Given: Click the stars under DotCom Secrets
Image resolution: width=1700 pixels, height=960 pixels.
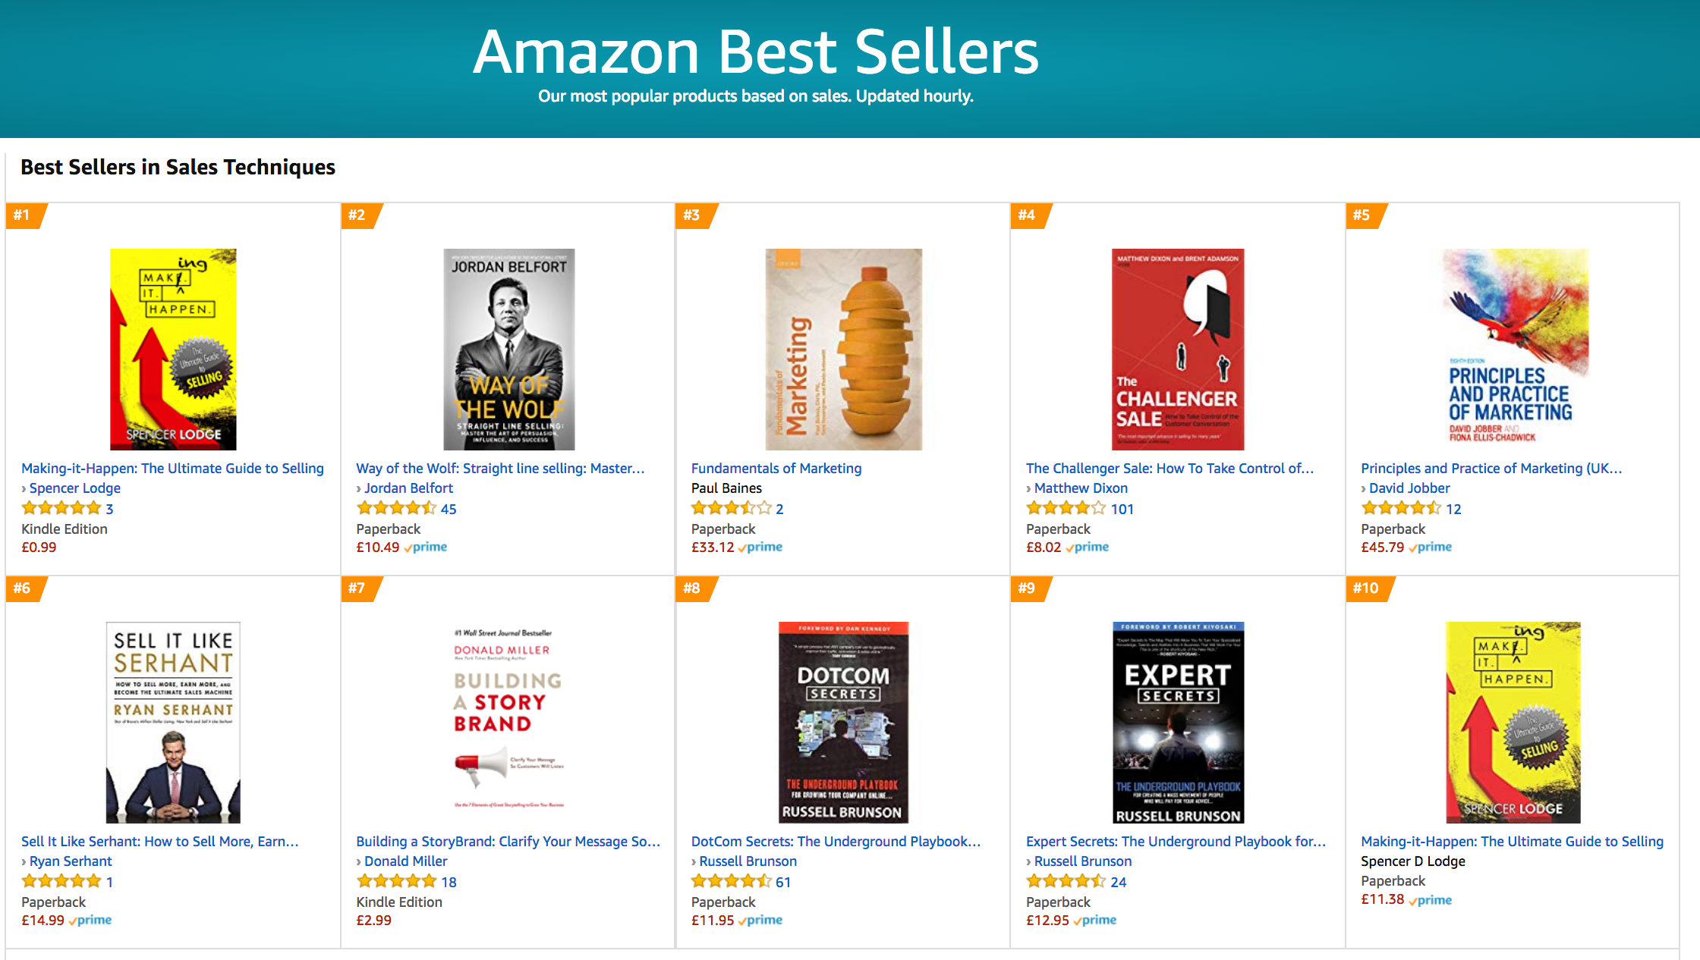Looking at the screenshot, I should (x=731, y=881).
